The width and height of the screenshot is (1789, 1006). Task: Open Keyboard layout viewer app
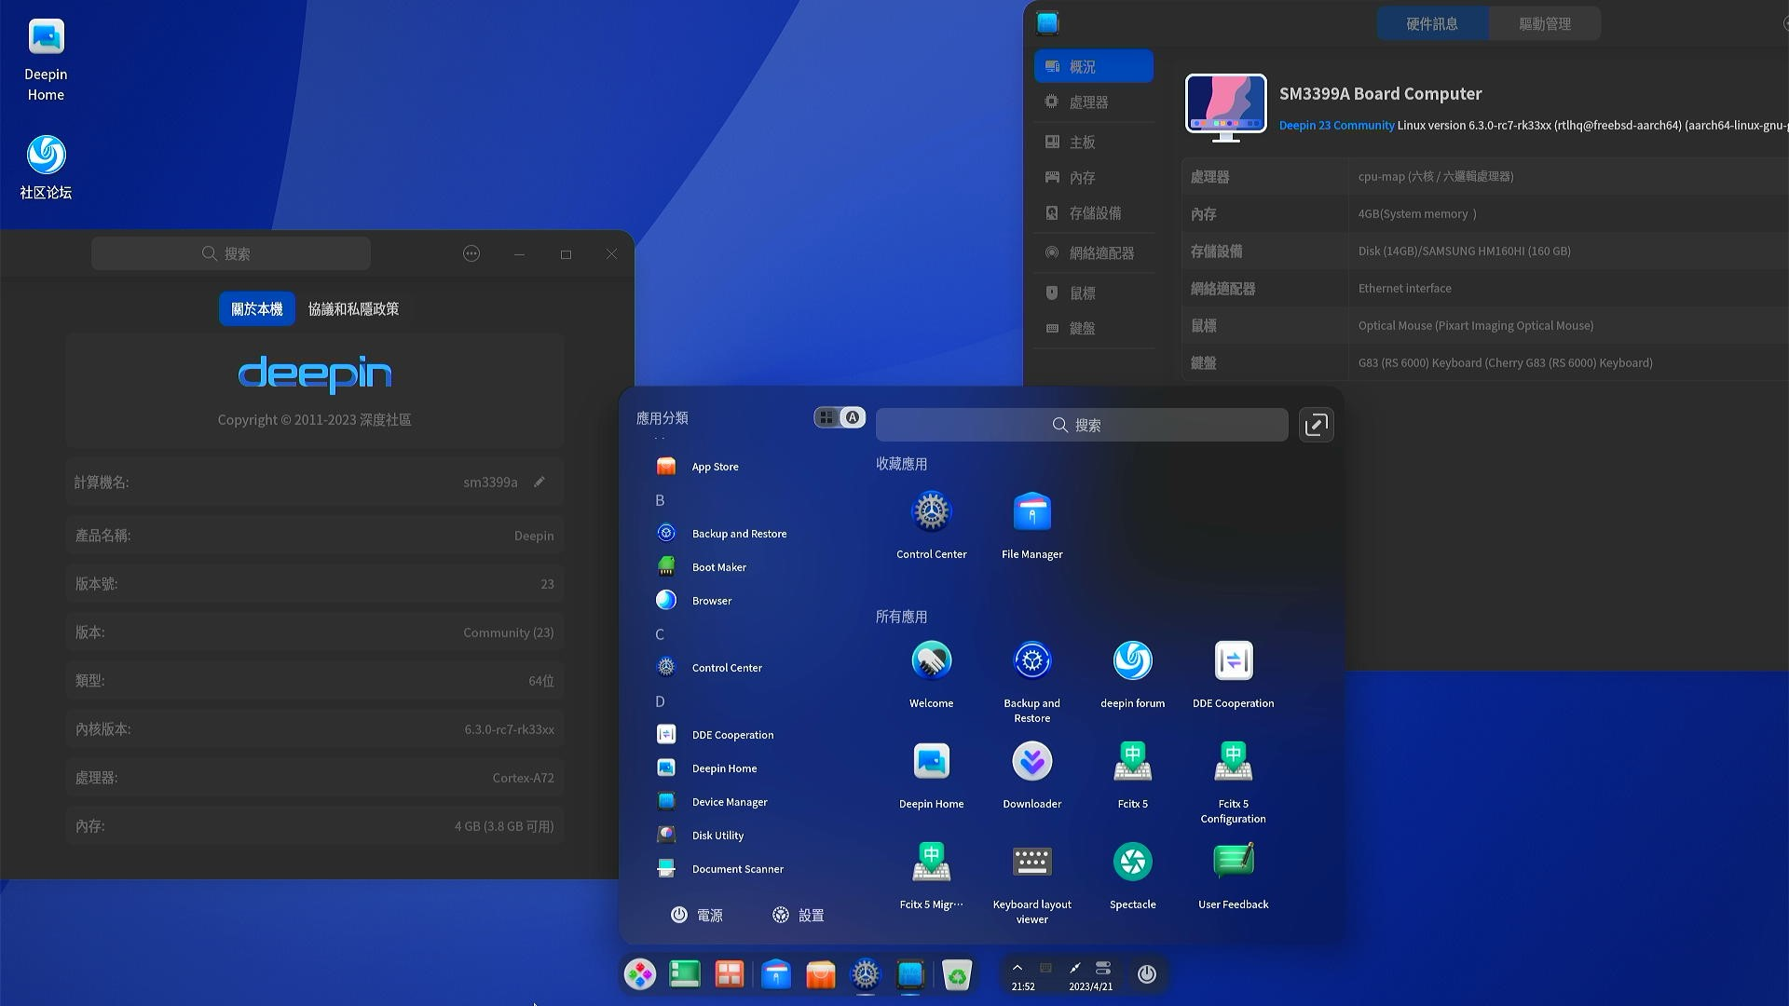pos(1031,863)
